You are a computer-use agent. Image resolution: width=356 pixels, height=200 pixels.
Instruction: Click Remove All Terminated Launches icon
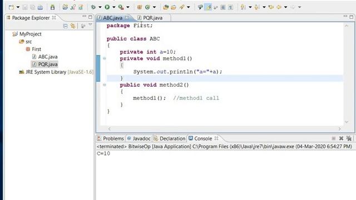pos(349,138)
